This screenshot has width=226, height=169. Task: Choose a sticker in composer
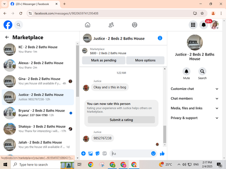point(98,154)
